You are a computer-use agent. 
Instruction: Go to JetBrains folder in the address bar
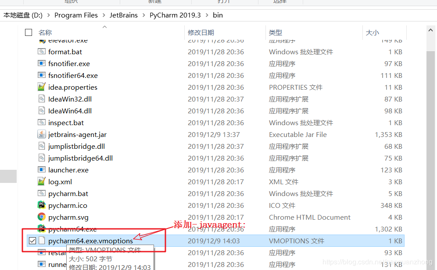click(123, 15)
